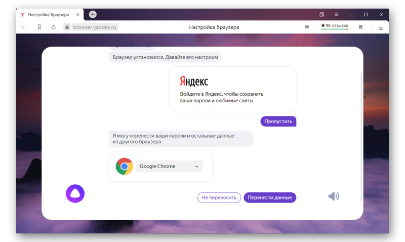The height and width of the screenshot is (242, 405).
Task: Toggle sound with the speaker icon
Action: 334,196
